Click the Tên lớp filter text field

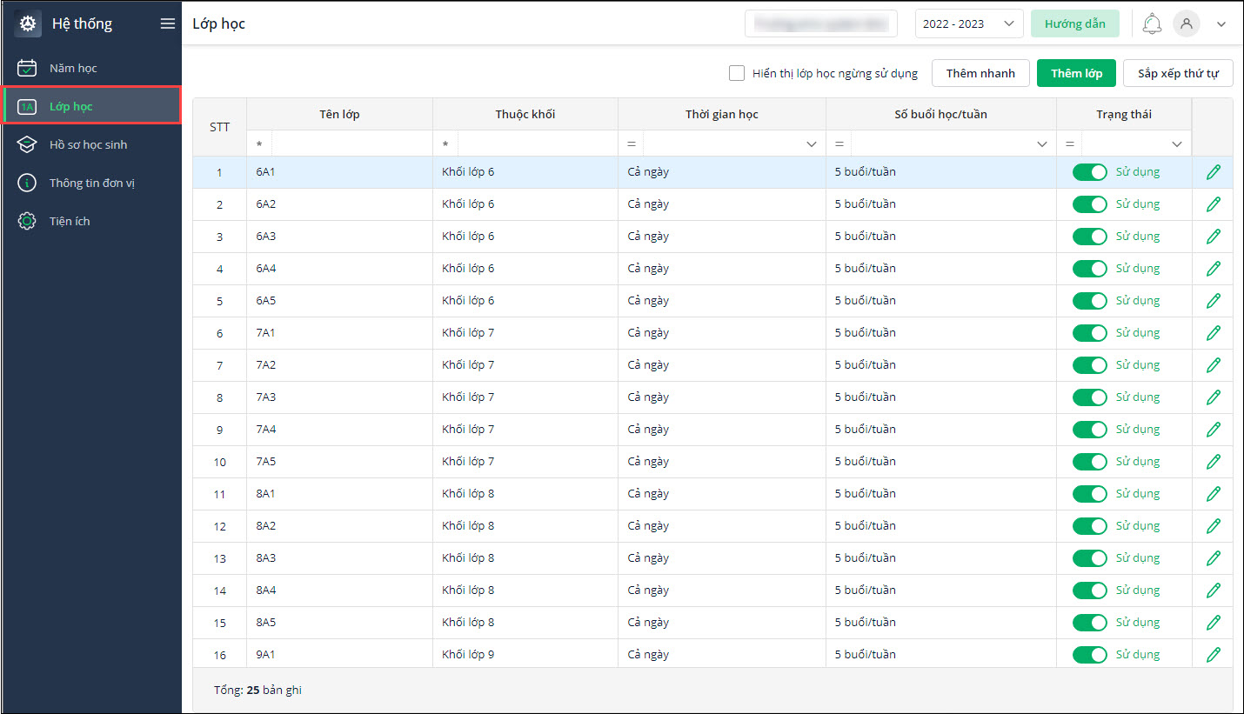pyautogui.click(x=351, y=143)
